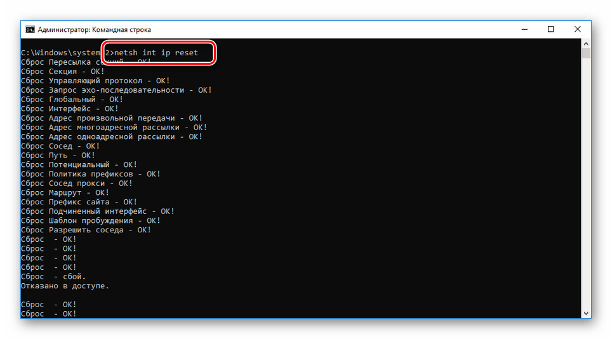Click the Сброс Управляющий протокол output line
612x339 pixels.
(95, 81)
